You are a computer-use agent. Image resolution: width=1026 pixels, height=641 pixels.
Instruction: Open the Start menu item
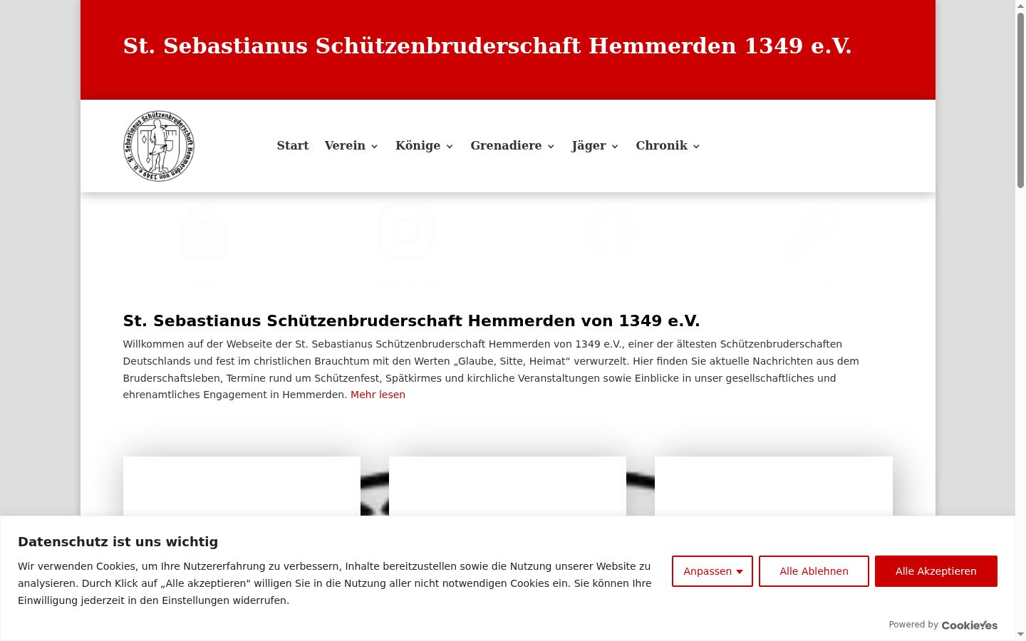(293, 145)
